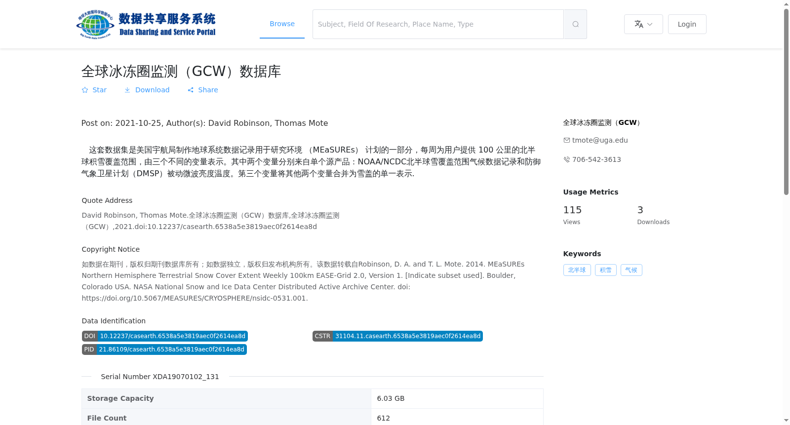
Task: Click the Data Sharing and Service Portal logo
Action: coord(146,24)
